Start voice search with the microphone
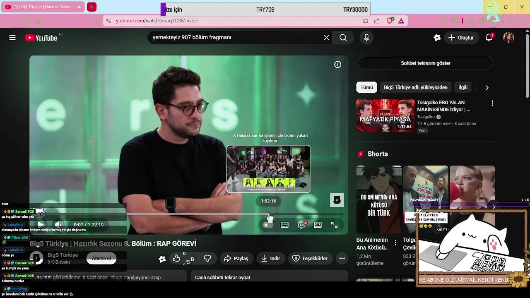530x298 pixels. click(366, 38)
